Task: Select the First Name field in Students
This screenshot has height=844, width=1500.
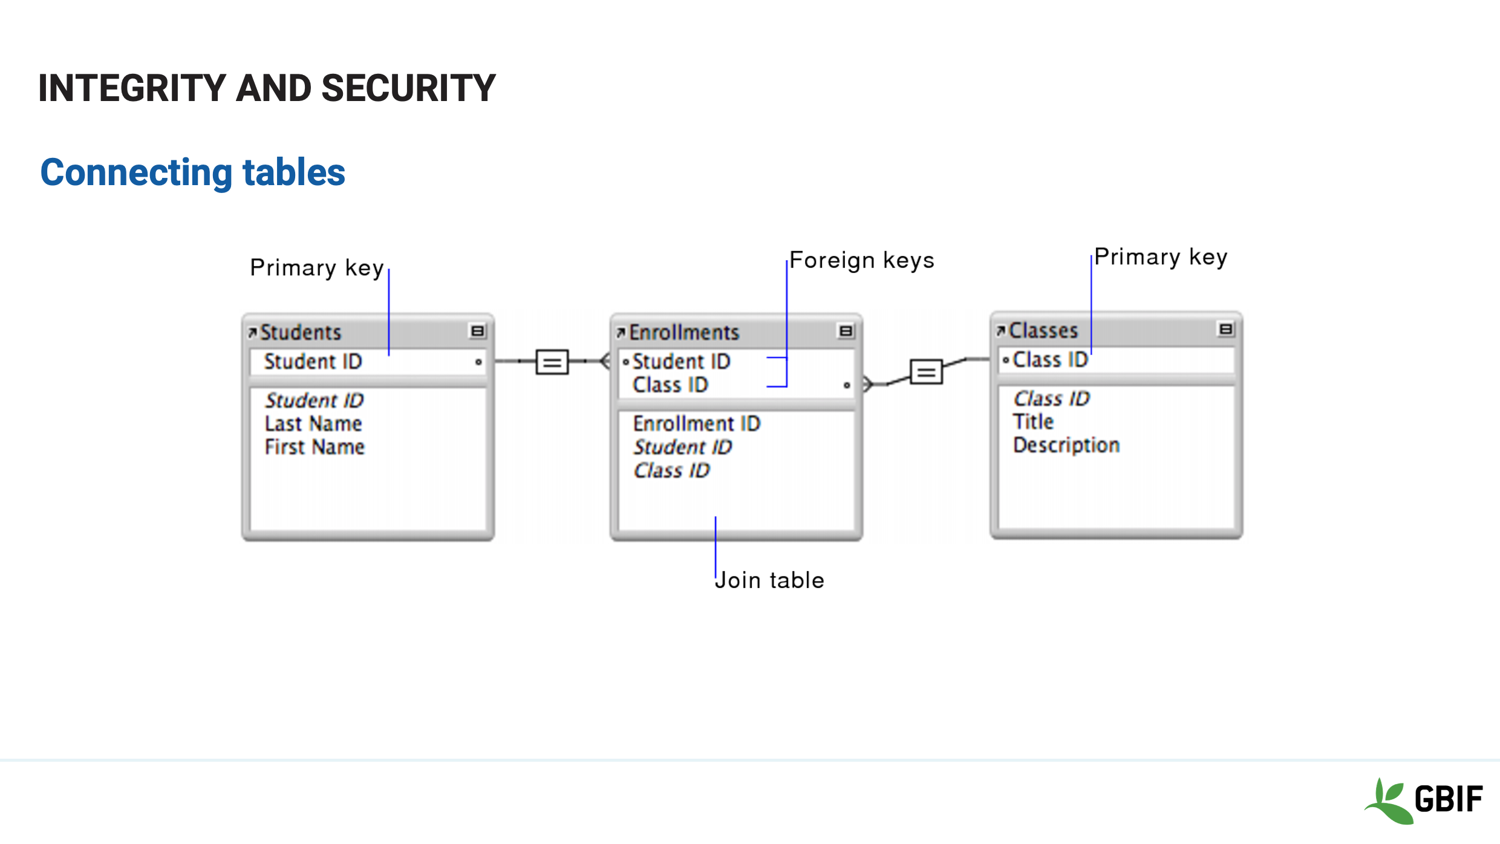Action: pos(315,447)
